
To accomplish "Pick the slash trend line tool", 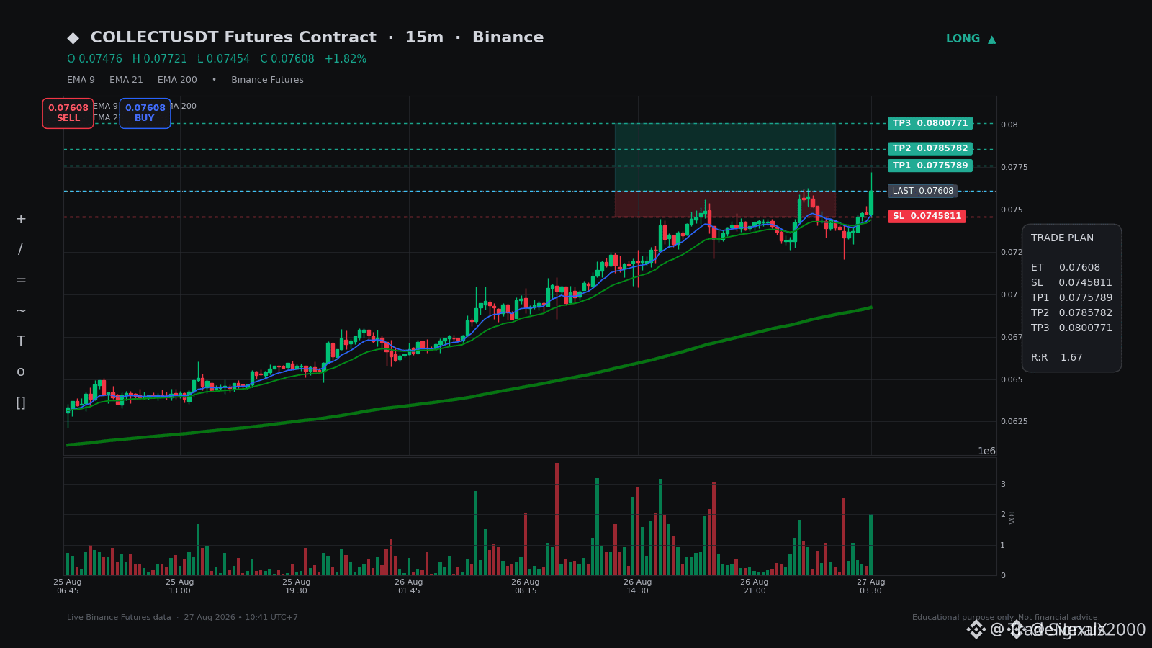I will [x=21, y=250].
